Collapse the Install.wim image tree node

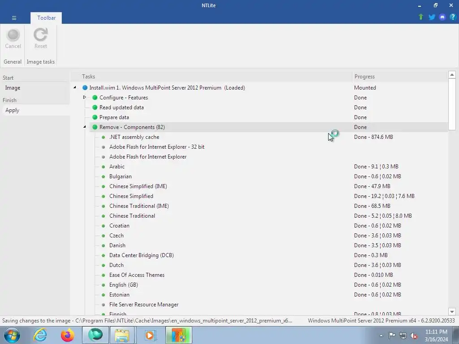click(x=75, y=87)
